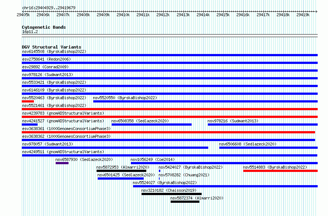
Task: Open the nsv1056249 (Coe2014) label
Action: [153, 159]
